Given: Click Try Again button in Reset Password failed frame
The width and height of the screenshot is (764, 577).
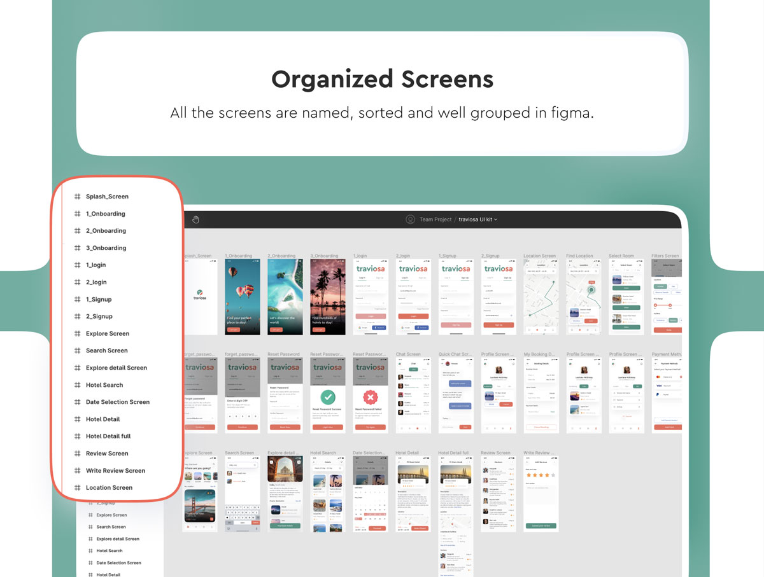Looking at the screenshot, I should [371, 428].
